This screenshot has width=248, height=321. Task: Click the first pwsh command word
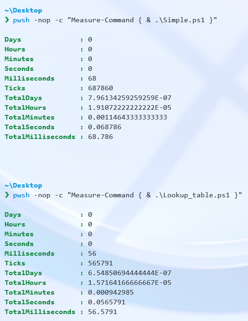click(21, 20)
